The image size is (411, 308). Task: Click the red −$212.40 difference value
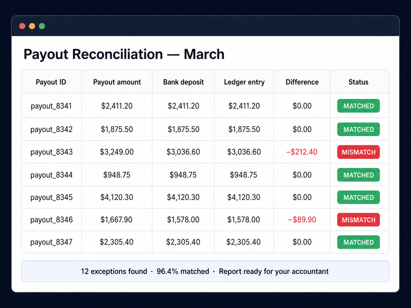(302, 152)
